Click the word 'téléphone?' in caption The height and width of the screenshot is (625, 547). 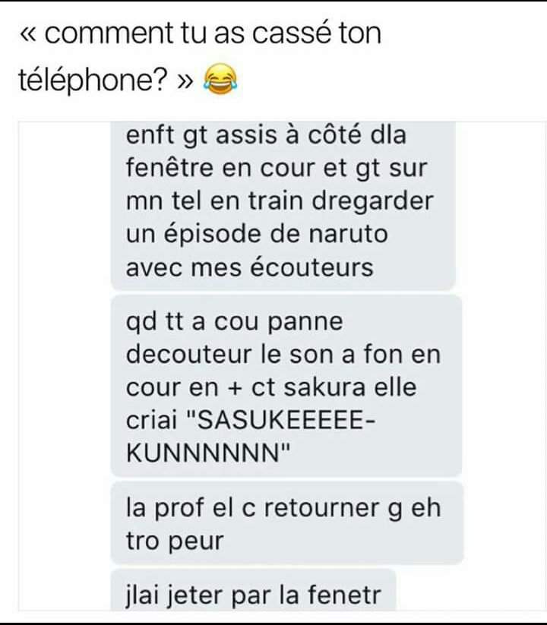[x=93, y=80]
